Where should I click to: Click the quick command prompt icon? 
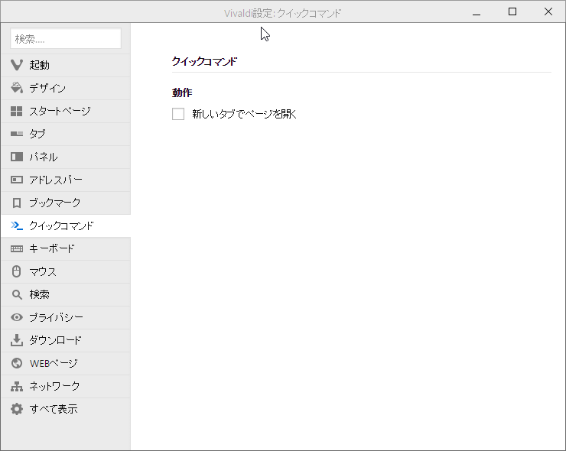(17, 226)
